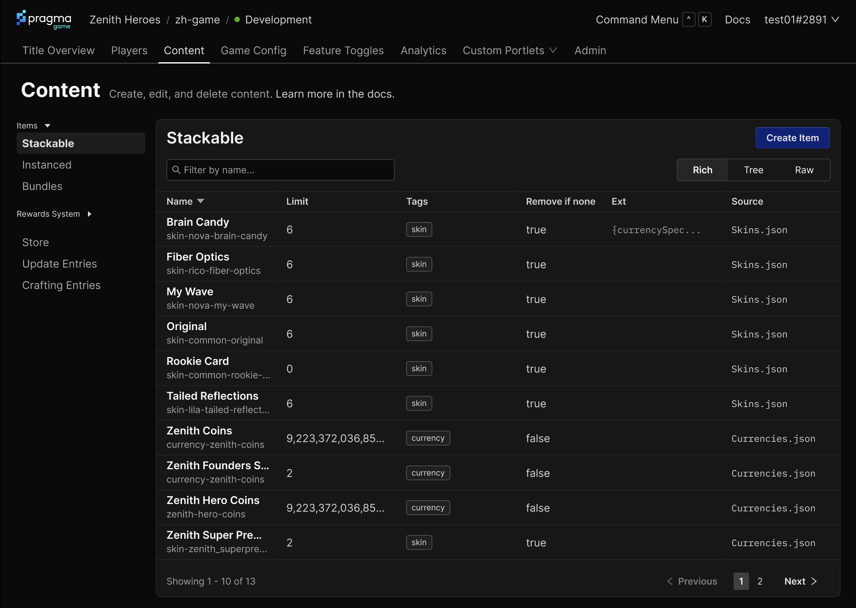The image size is (856, 608).
Task: Click the Limit column header
Action: point(297,201)
